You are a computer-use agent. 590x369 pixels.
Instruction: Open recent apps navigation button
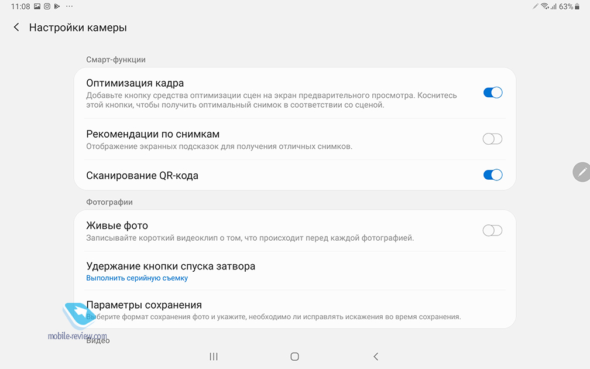click(x=213, y=356)
